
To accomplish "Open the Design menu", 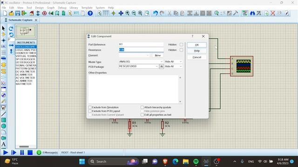I will click(39, 8).
